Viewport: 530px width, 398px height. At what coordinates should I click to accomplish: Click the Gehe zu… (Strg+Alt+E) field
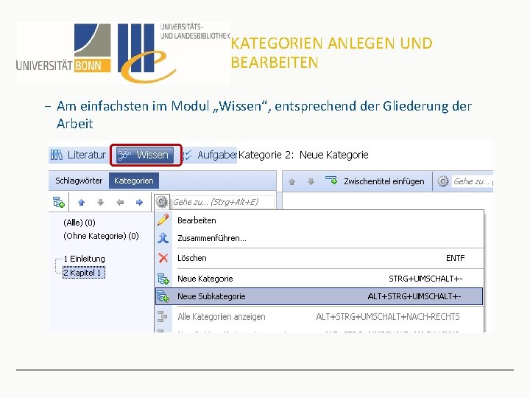coord(222,202)
